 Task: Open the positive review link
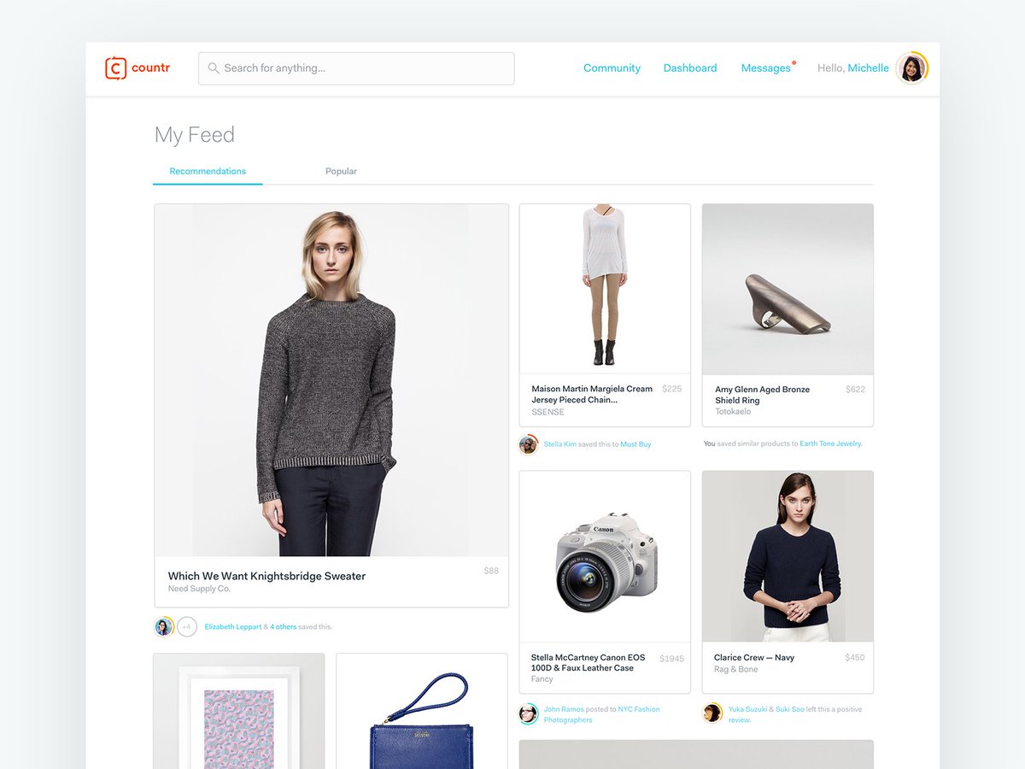click(740, 719)
